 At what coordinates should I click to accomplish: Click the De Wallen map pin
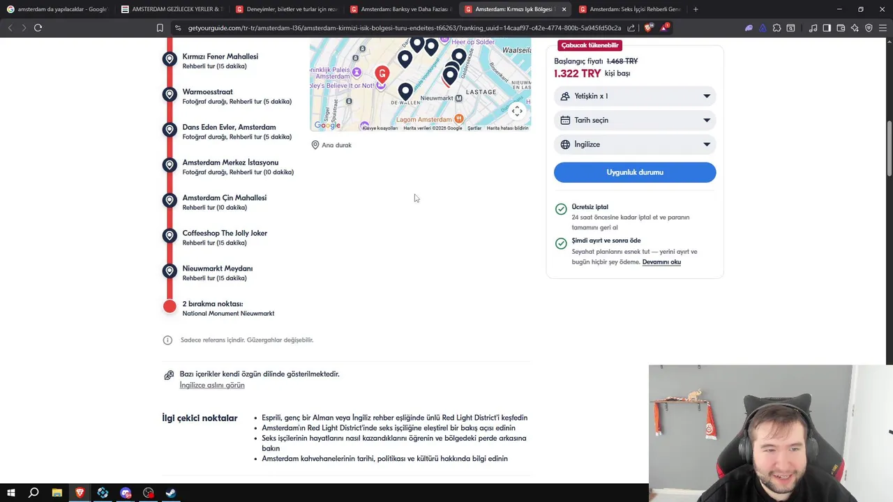405,91
